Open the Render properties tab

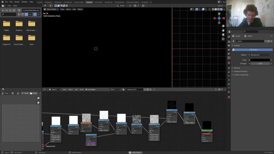229,42
